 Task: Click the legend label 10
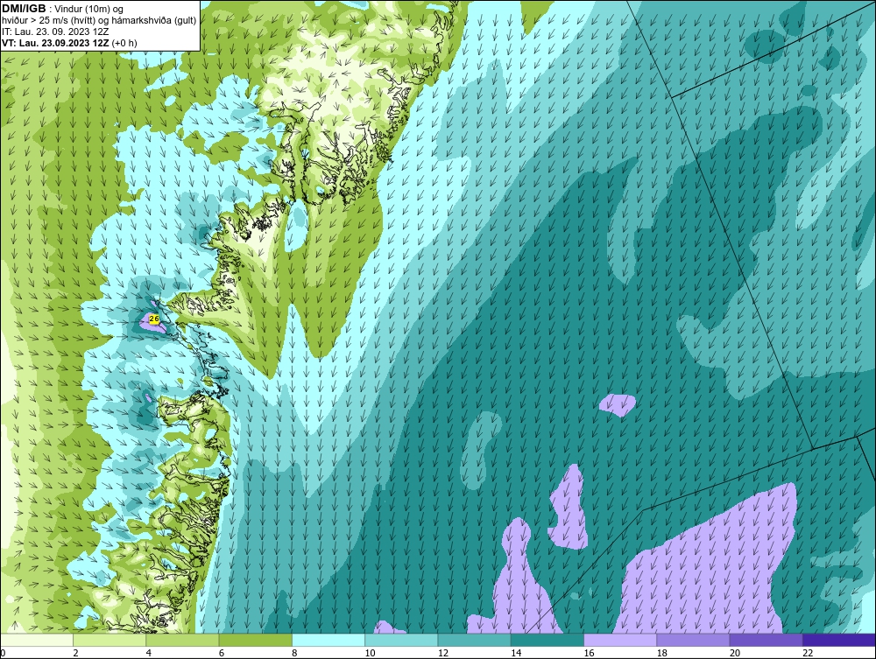[370, 653]
